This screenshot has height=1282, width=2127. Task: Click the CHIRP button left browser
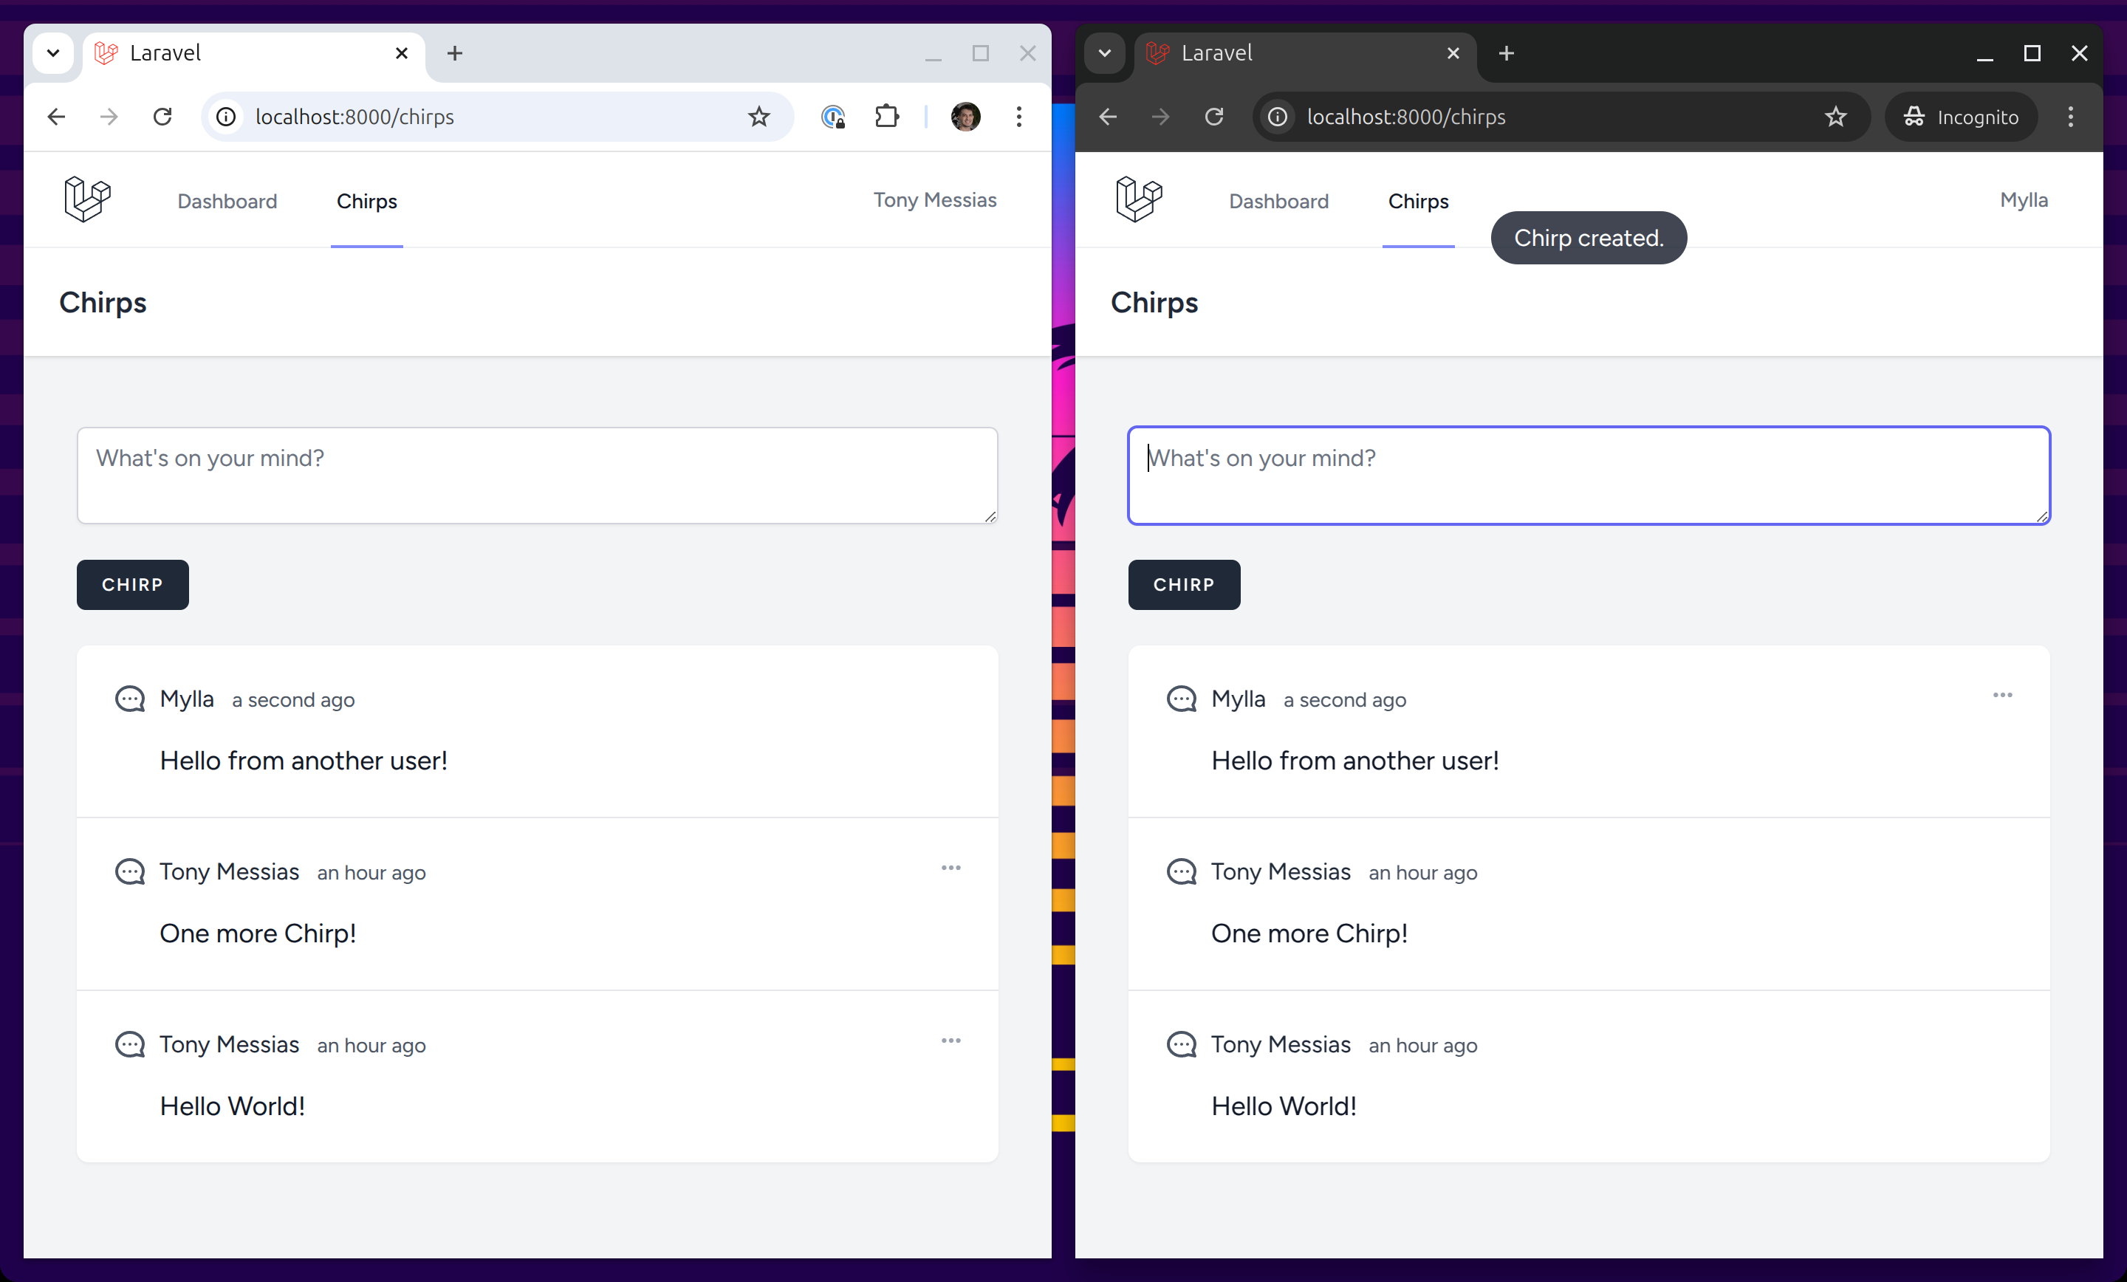[x=132, y=583]
